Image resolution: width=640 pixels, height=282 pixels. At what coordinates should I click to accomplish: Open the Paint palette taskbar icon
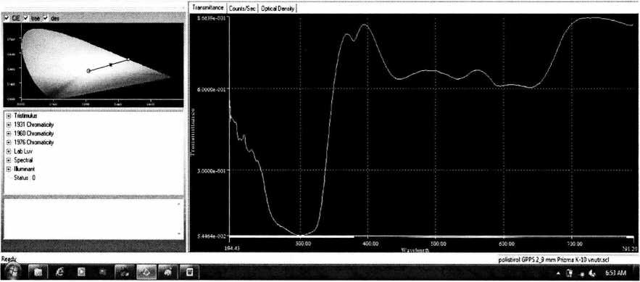click(167, 272)
